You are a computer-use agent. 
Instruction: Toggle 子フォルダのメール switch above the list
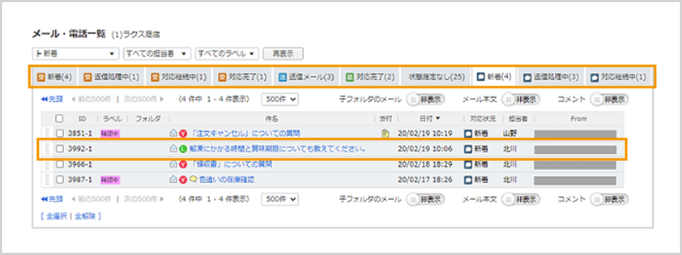(x=425, y=99)
